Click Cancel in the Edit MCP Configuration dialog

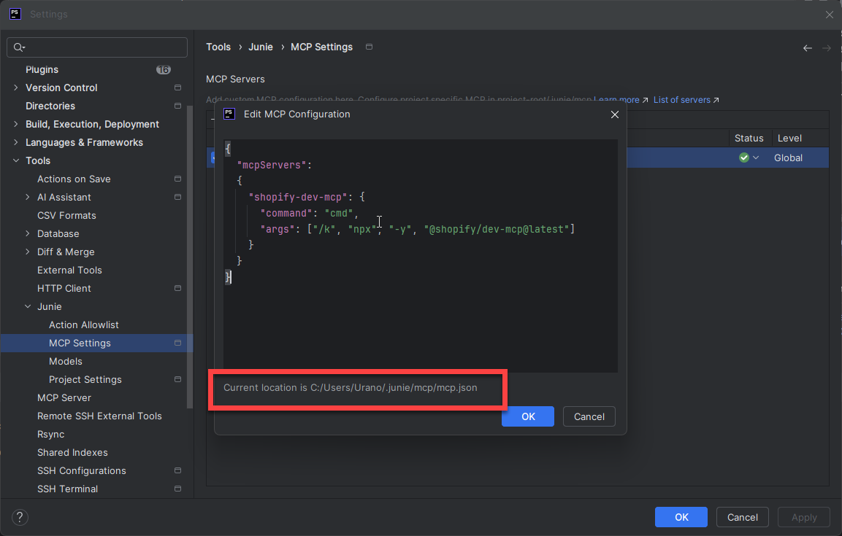point(589,416)
